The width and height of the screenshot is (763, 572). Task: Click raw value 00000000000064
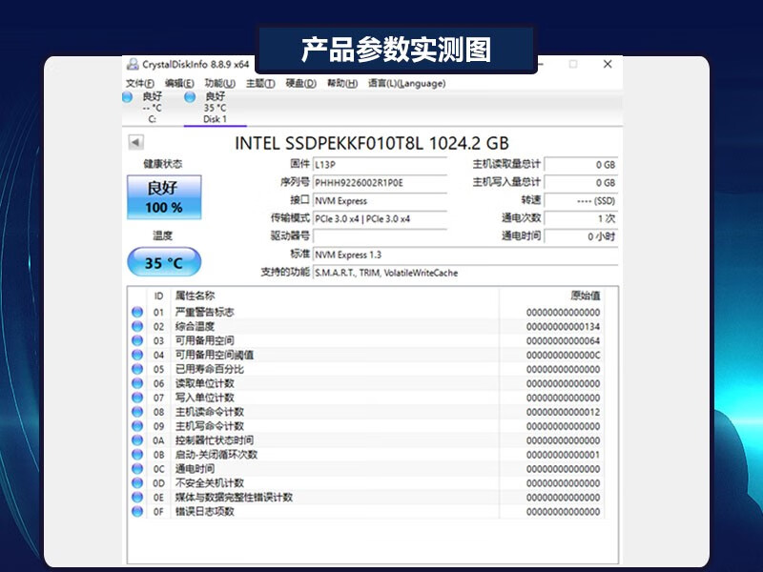click(563, 340)
